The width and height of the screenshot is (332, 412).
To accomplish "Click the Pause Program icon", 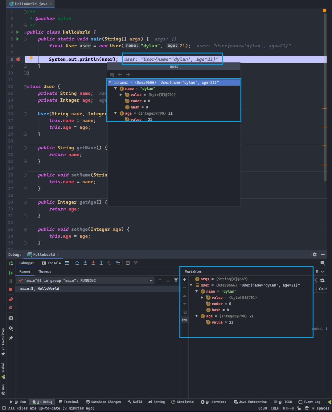I will [11, 281].
